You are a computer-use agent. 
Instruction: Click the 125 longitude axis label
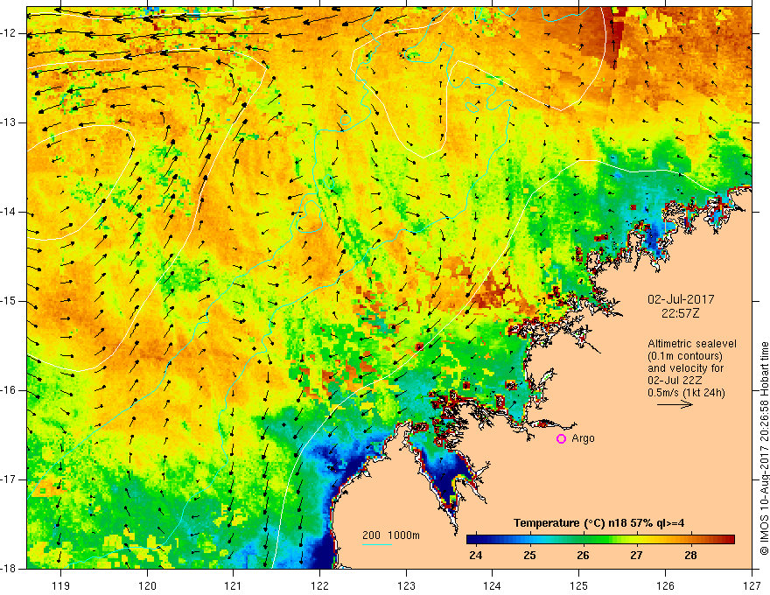[x=579, y=585]
